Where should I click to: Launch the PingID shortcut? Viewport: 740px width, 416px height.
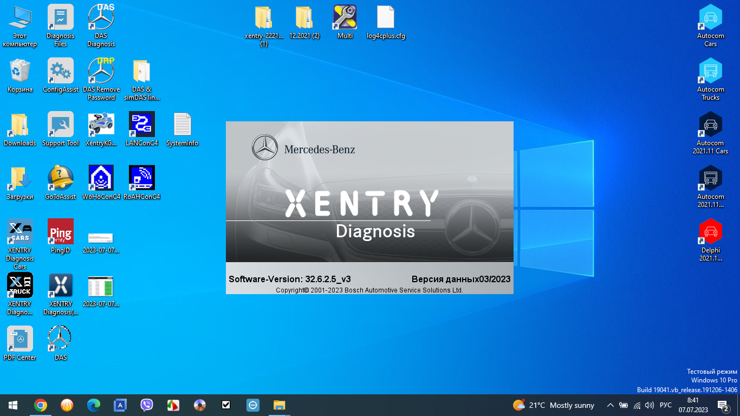[x=61, y=236]
